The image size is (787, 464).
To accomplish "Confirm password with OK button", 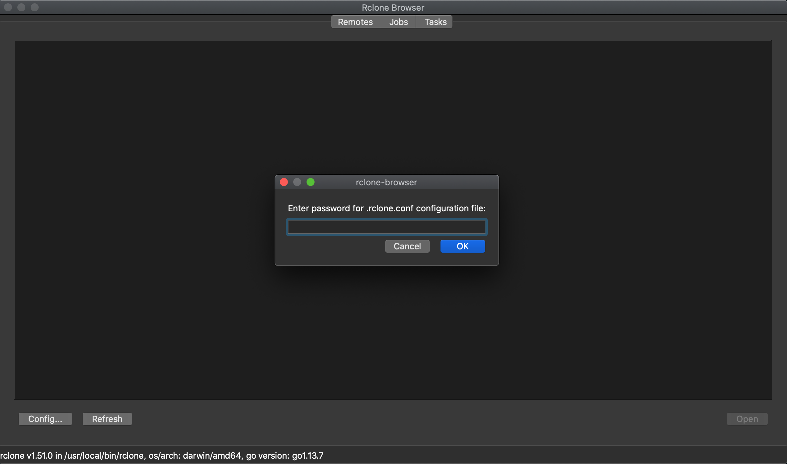I will [x=462, y=246].
